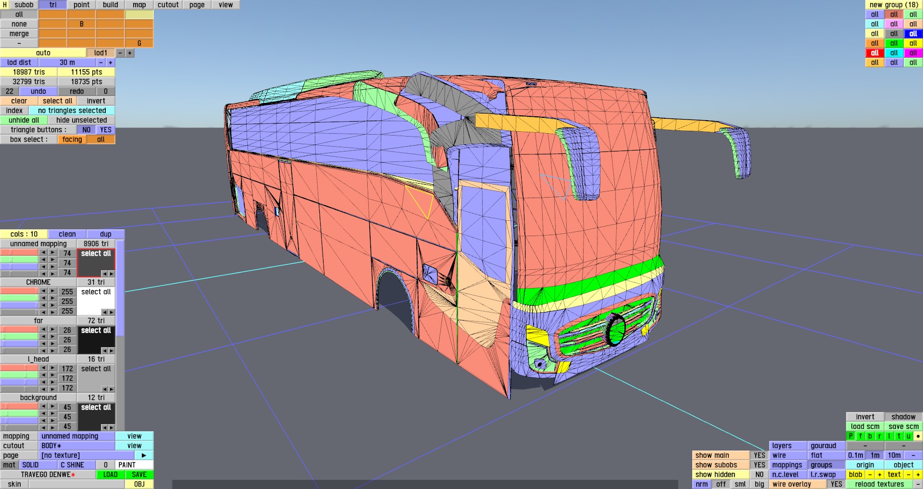
Task: Click the red 'all' group colour button
Action: 875,53
